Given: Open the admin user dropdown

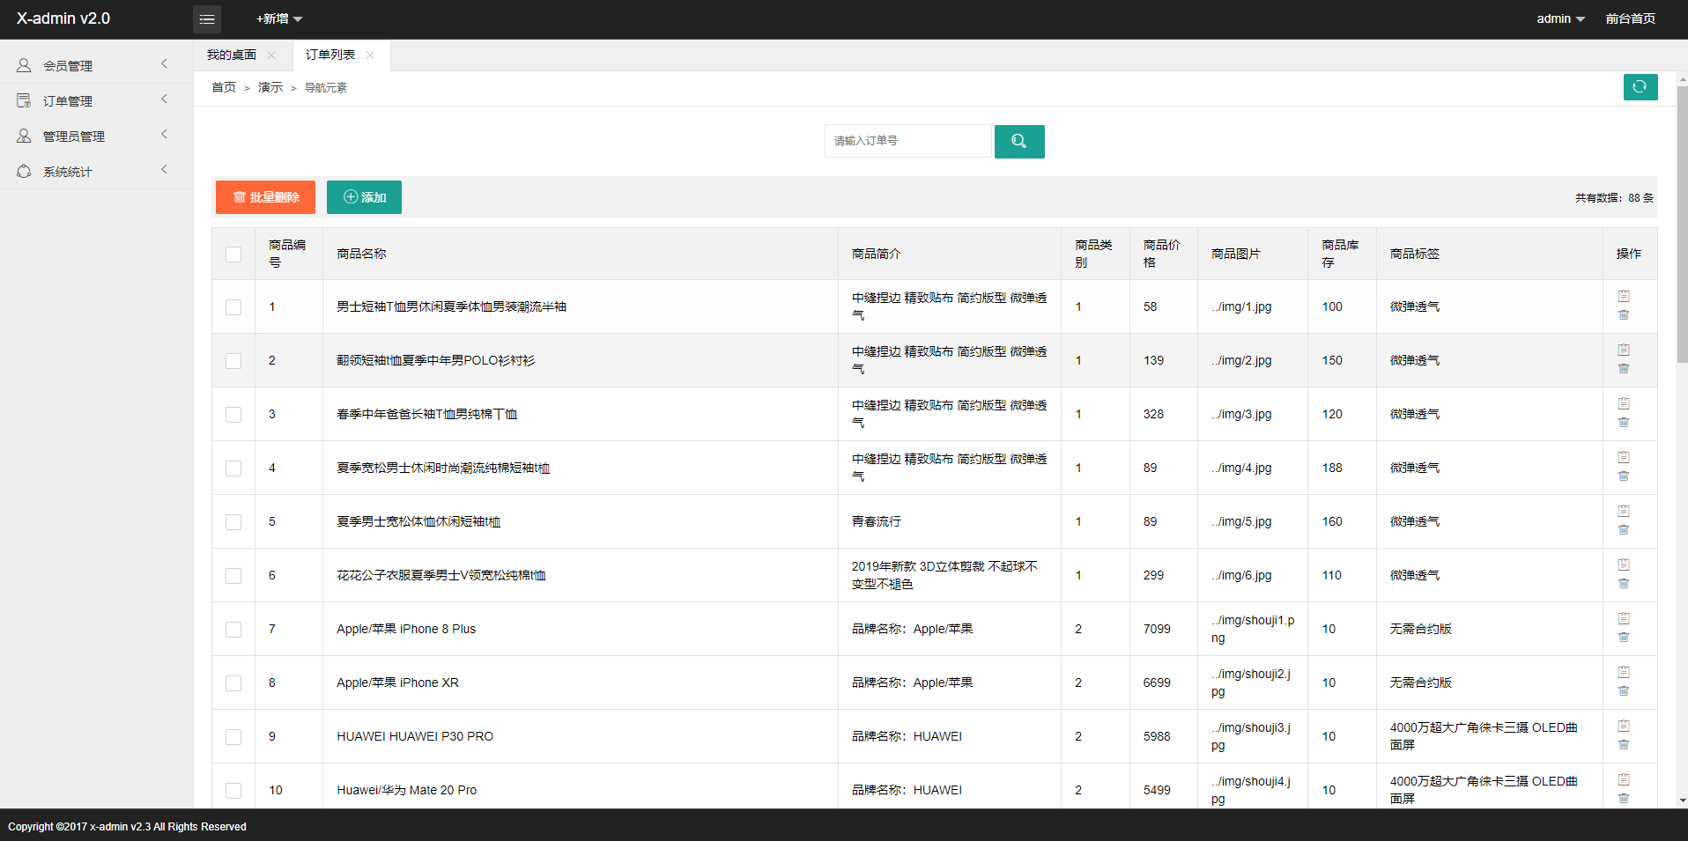Looking at the screenshot, I should click(x=1560, y=18).
